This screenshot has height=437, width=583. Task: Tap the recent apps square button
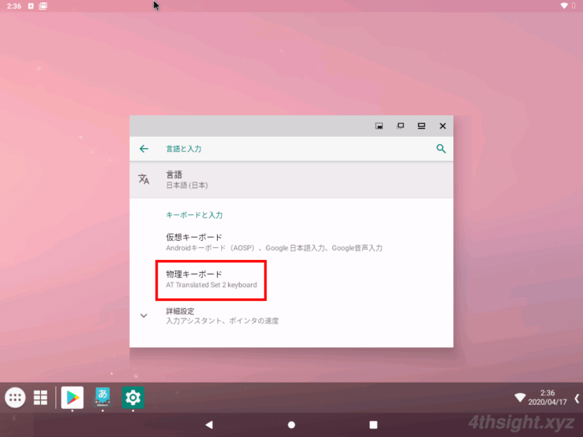pyautogui.click(x=373, y=425)
